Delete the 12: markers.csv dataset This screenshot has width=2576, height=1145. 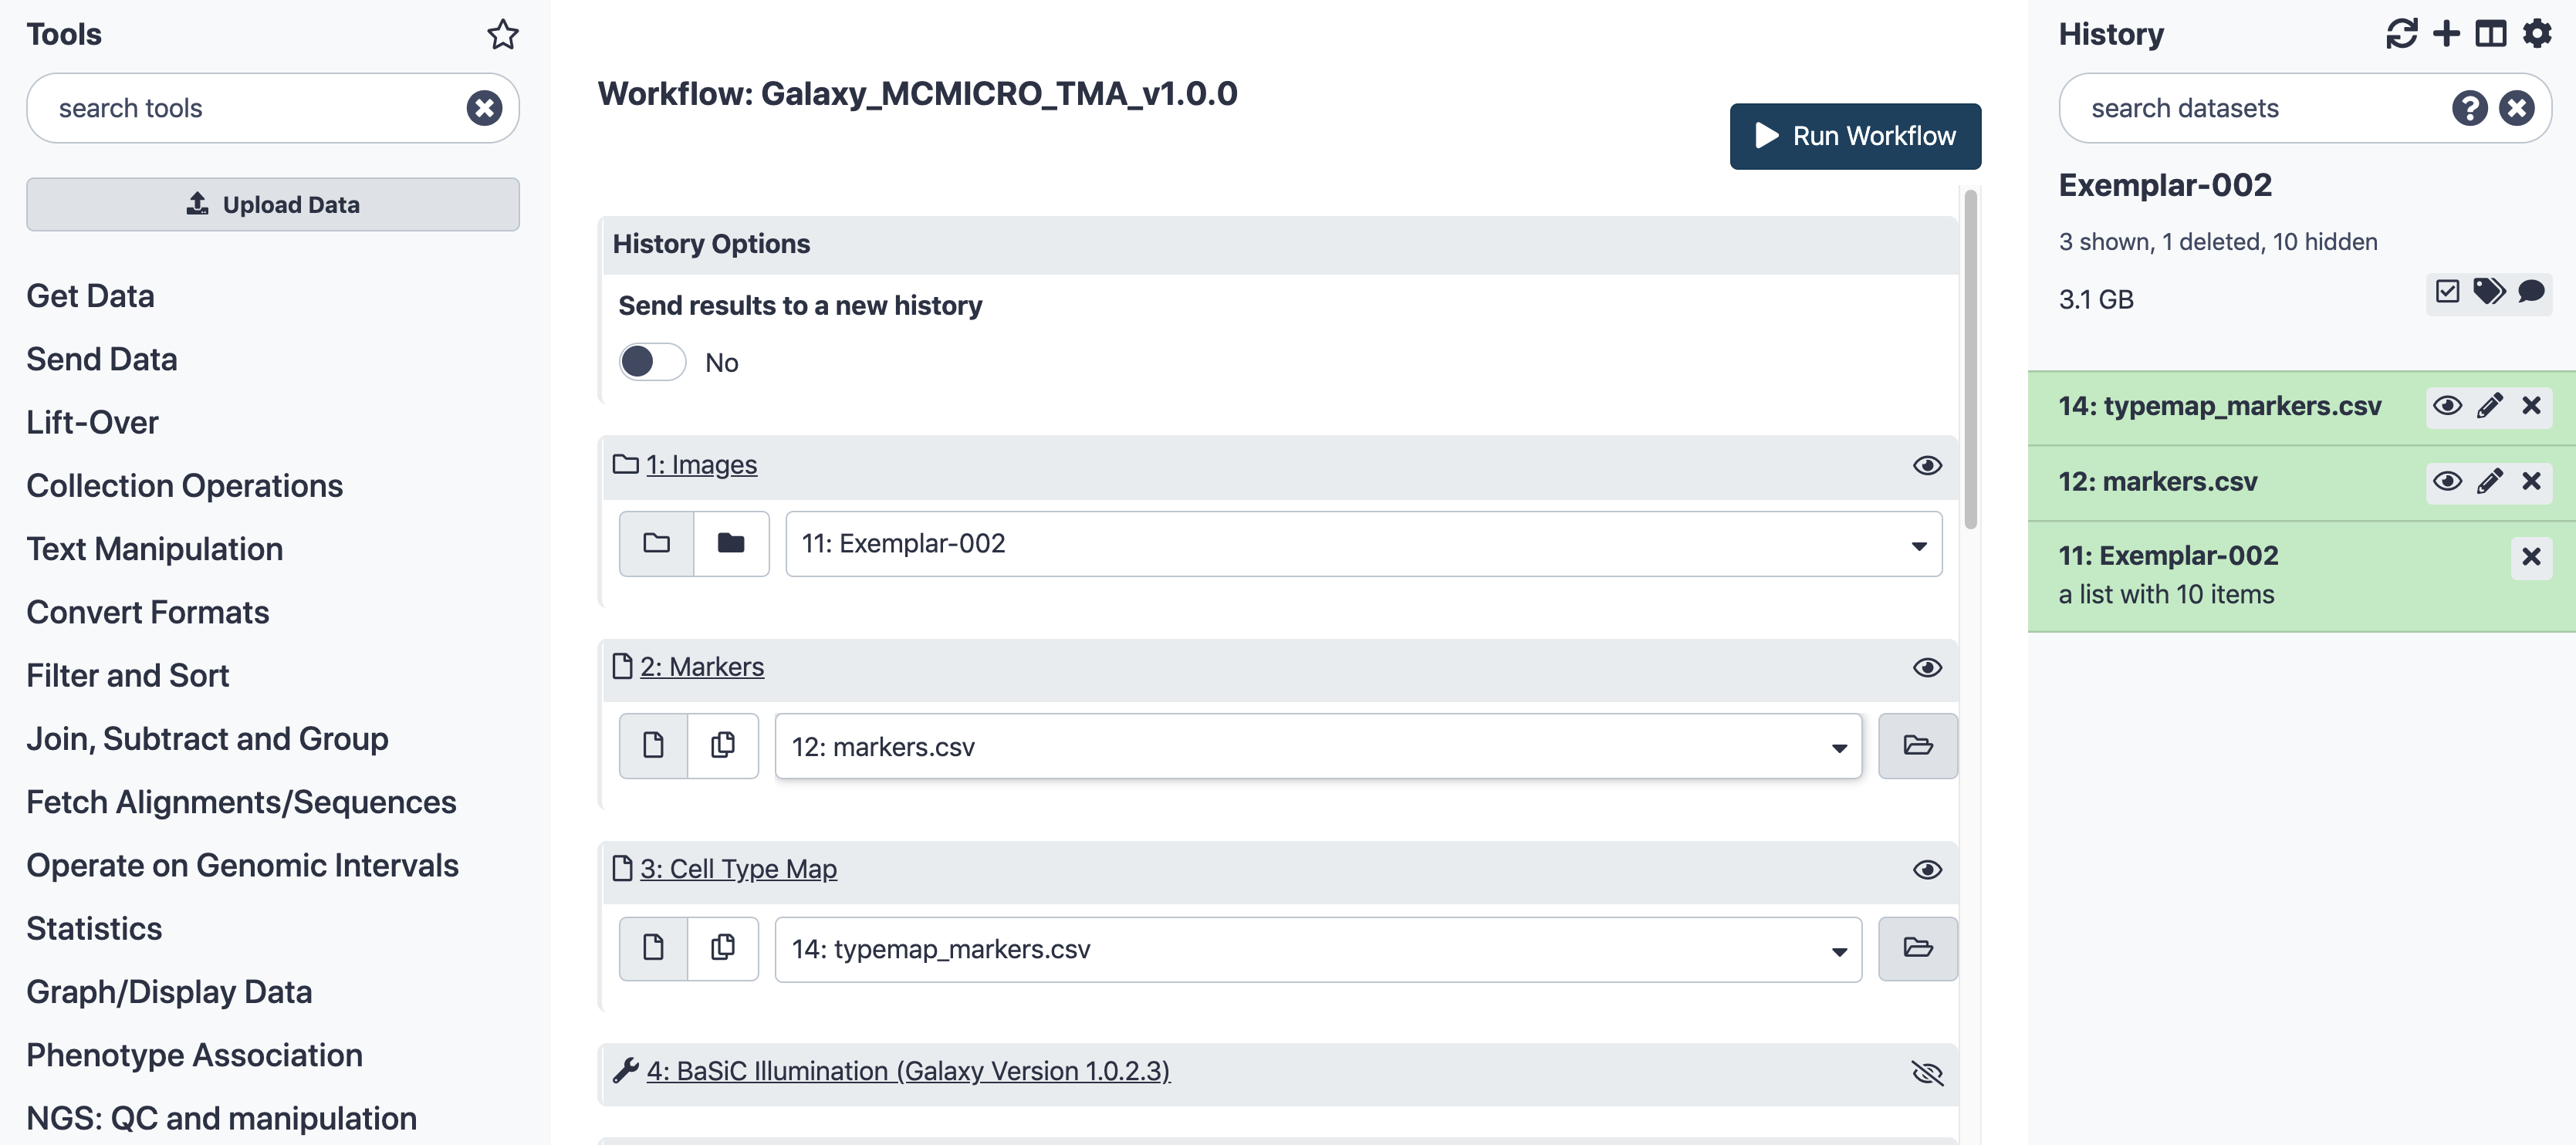2531,482
